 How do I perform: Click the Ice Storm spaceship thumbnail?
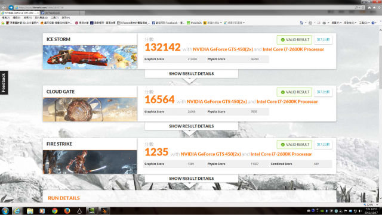90,57
